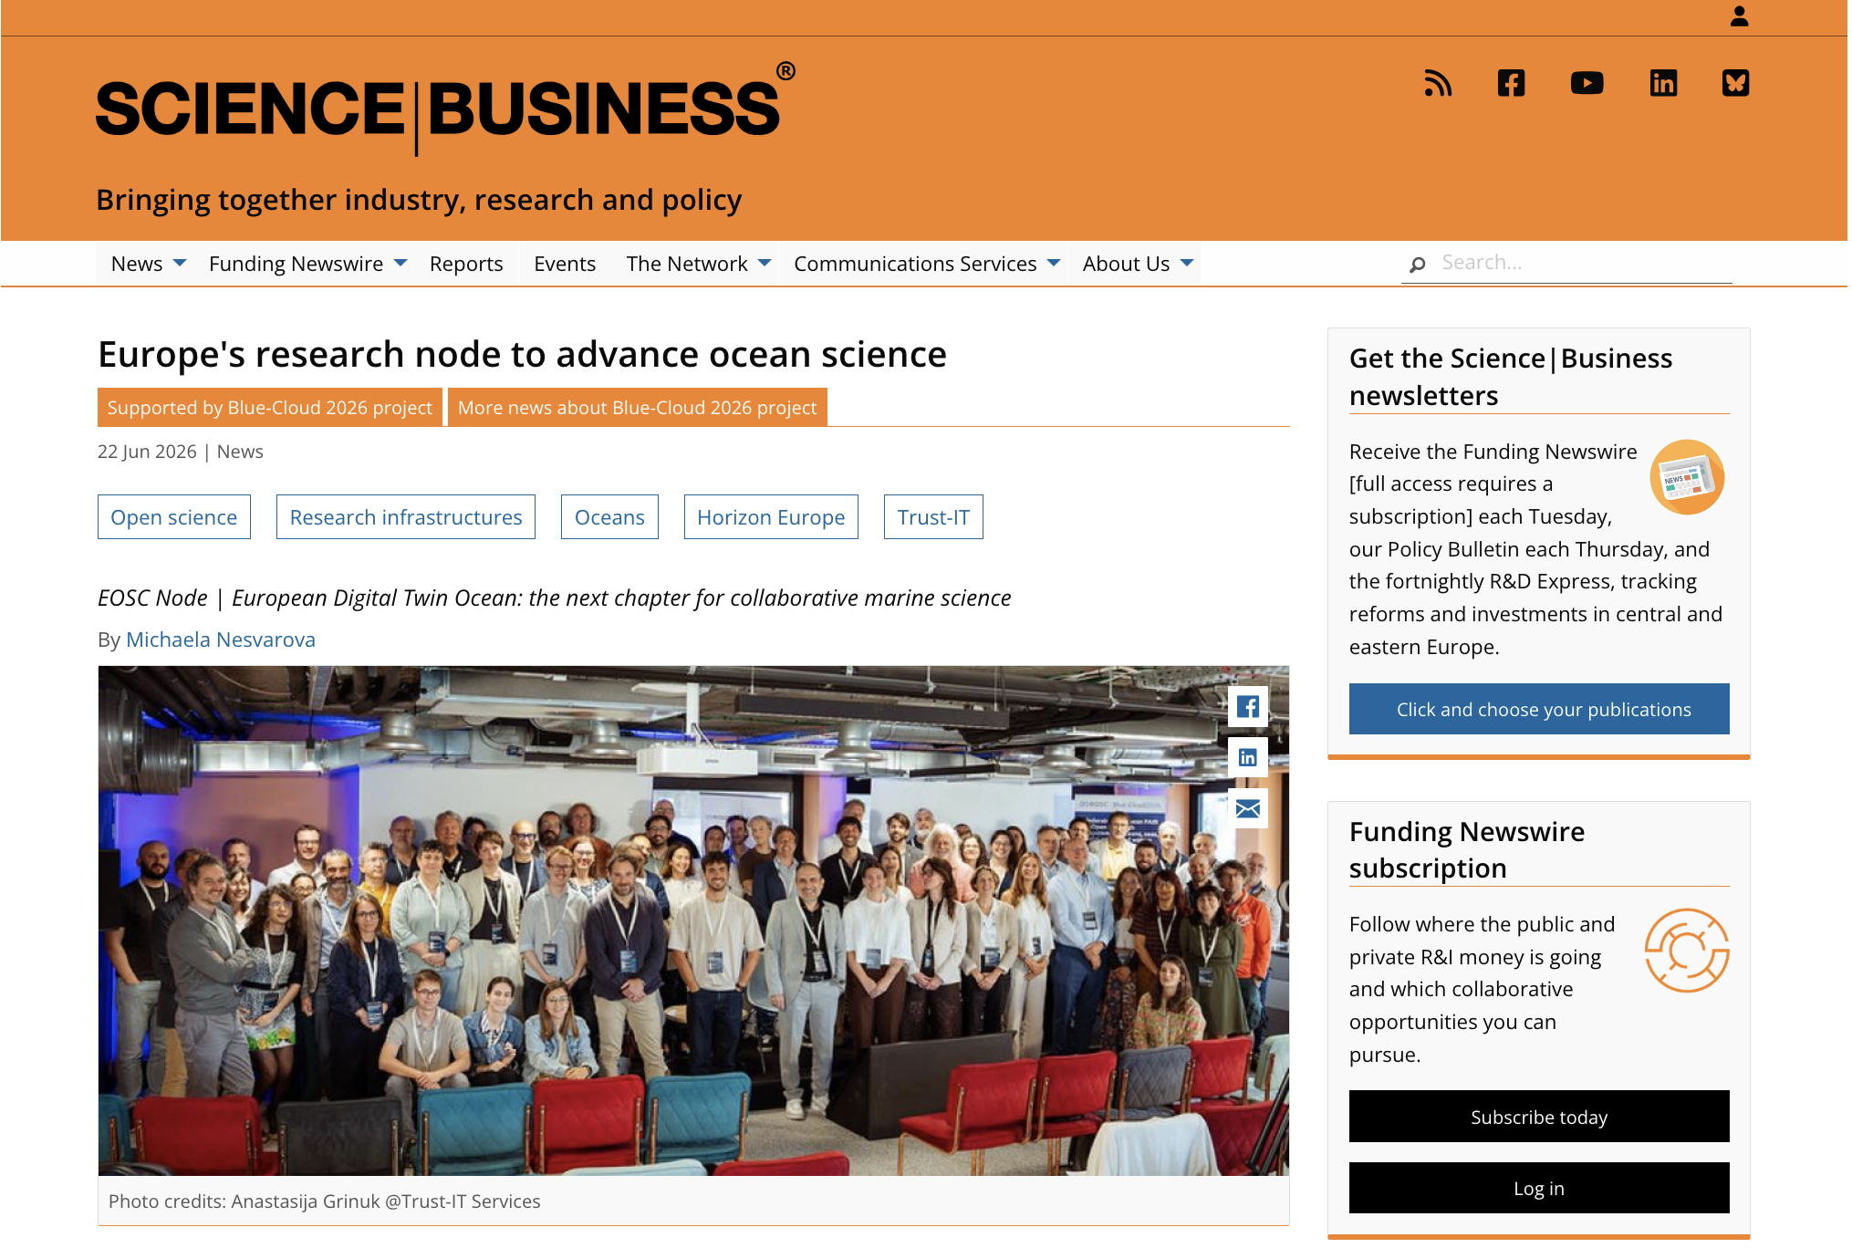Click Supported by Blue-Cloud 2026 project button
This screenshot has height=1248, width=1852.
[270, 407]
